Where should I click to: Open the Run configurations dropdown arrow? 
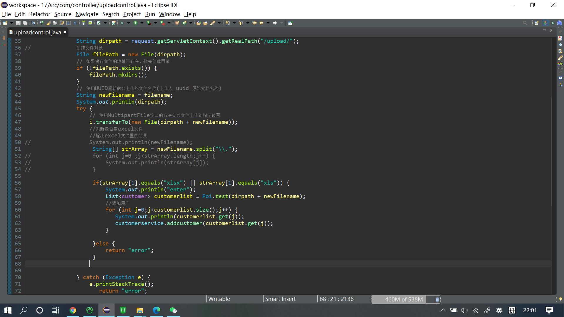tap(142, 23)
